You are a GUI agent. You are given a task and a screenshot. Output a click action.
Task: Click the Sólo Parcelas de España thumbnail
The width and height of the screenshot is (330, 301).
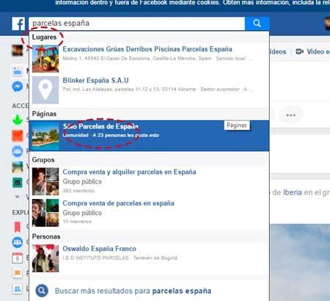point(45,136)
